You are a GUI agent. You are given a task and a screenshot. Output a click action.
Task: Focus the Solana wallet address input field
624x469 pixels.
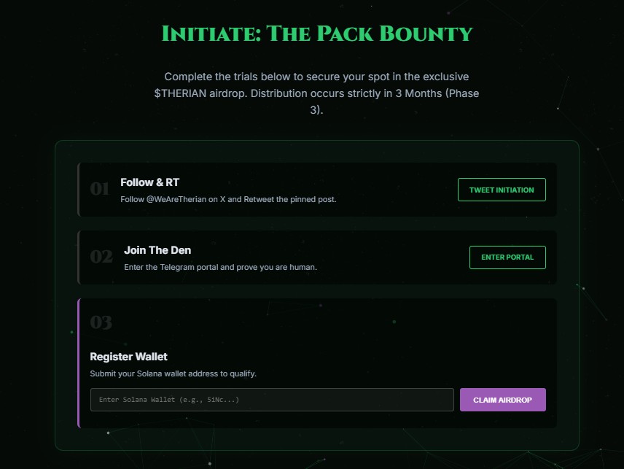[272, 400]
